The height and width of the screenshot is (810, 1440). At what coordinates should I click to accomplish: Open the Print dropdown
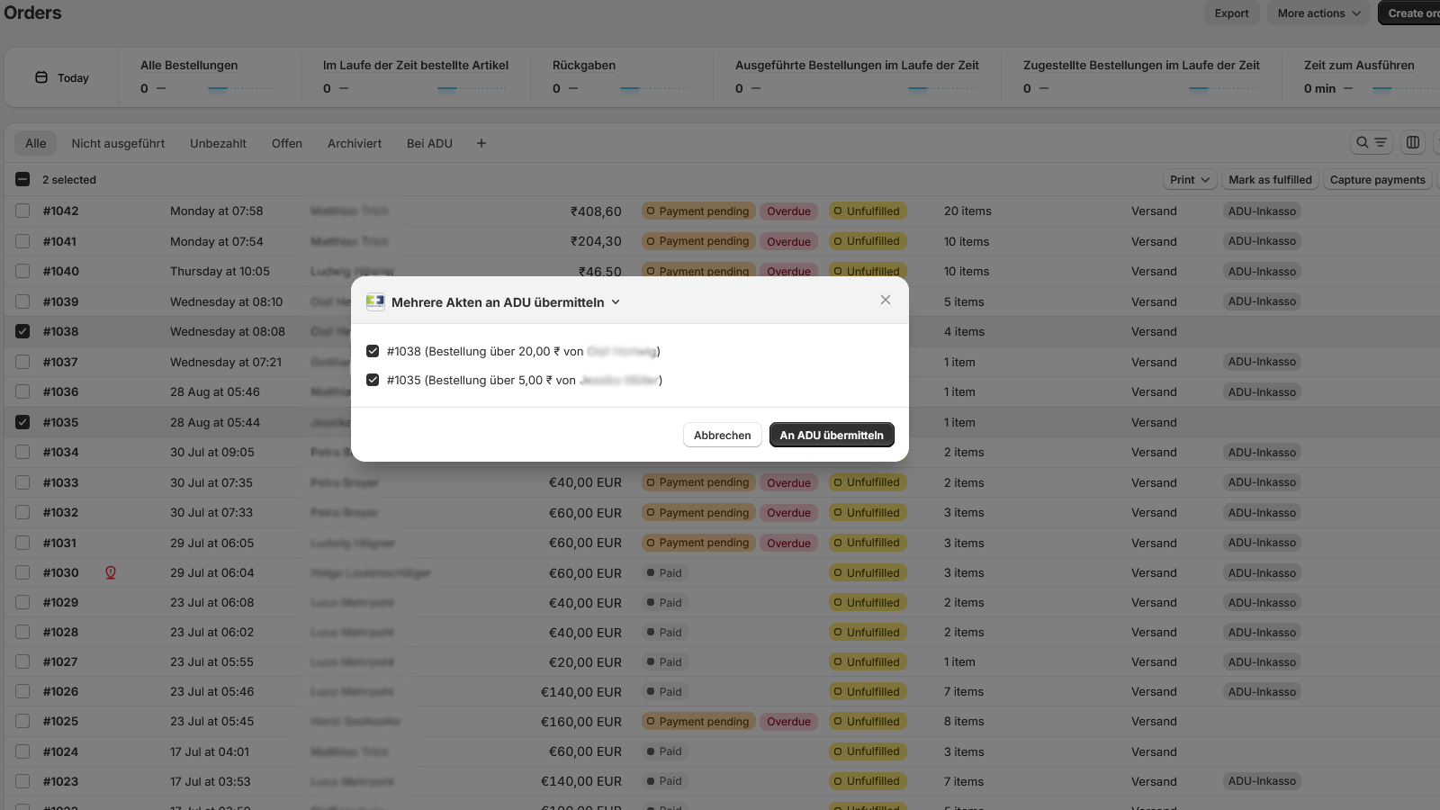pyautogui.click(x=1190, y=180)
